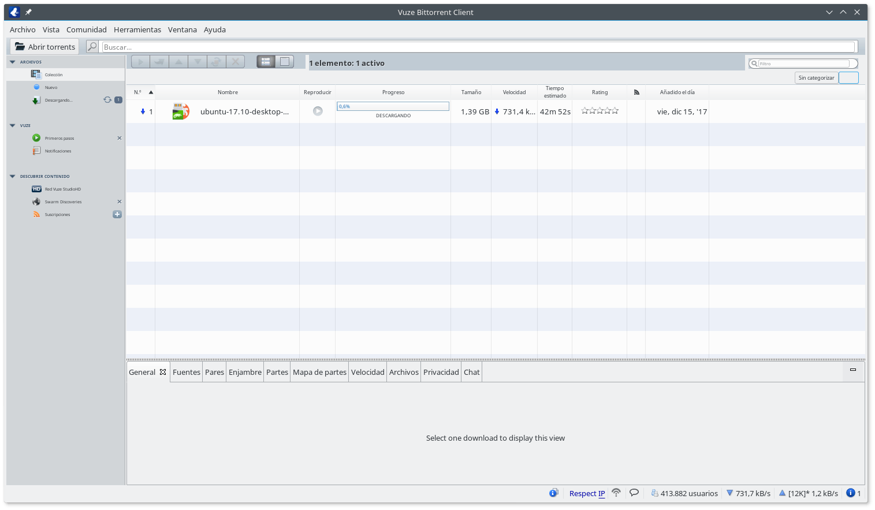This screenshot has height=510, width=875.
Task: Click the Sin categorizar button
Action: coord(816,78)
